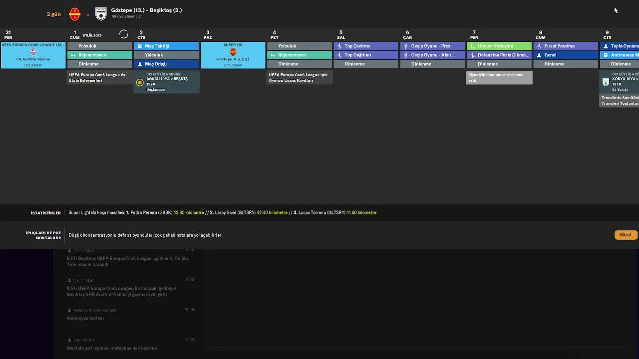Screen dimensions: 639x359
Task: Click the Hücum Yerleşimi session icon
Action: 473,46
